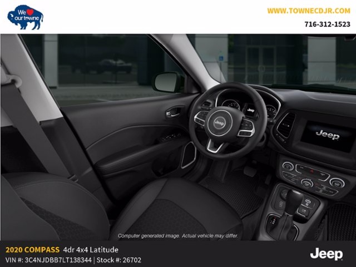Click the We love our towne buffalo logo
Screen dimensions: 356x267
25,17
